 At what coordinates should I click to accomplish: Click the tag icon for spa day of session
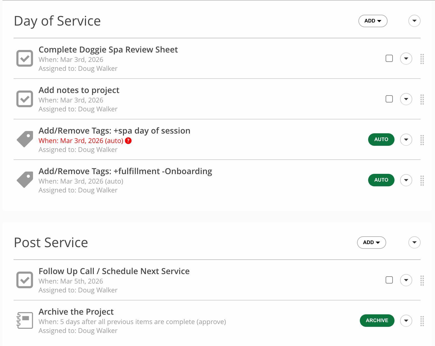click(25, 139)
